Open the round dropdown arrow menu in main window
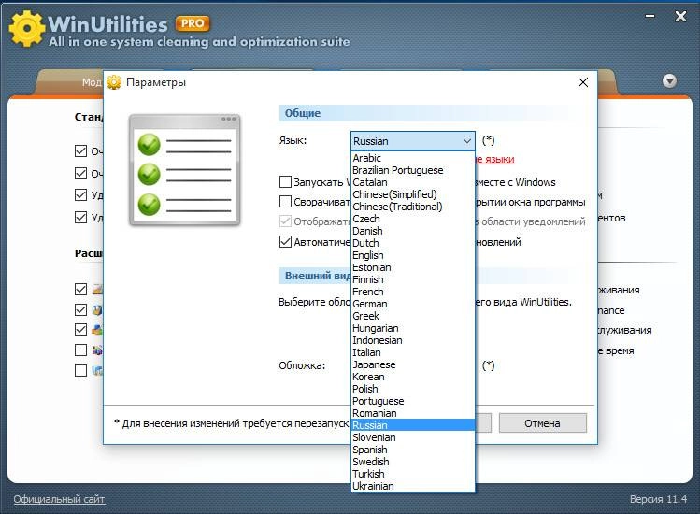 tap(669, 80)
